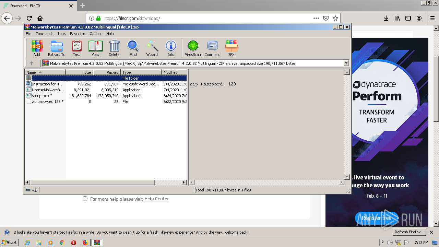Open the Help Center link
Image resolution: width=439 pixels, height=247 pixels.
coord(156,199)
